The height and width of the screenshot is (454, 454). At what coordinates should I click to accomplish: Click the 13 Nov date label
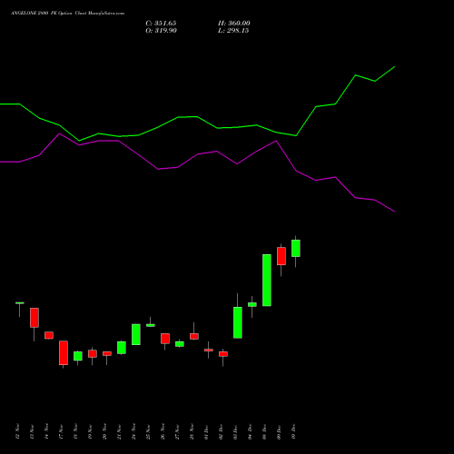click(x=32, y=431)
